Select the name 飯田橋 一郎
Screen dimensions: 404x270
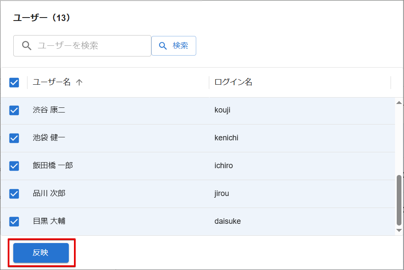pos(53,166)
